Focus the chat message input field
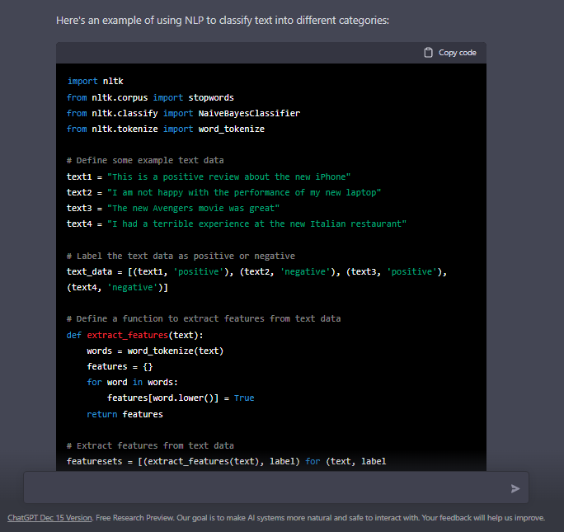The width and height of the screenshot is (564, 532). pos(264,488)
